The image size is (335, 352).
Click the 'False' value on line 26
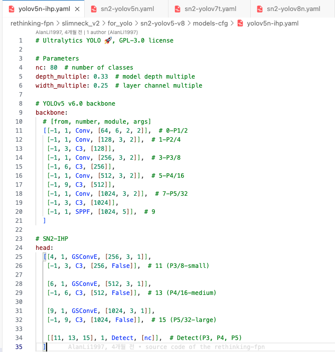pos(121,266)
